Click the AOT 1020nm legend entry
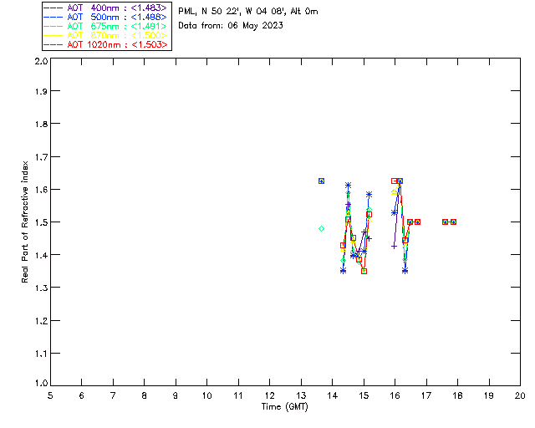This screenshot has width=535, height=428. (105, 44)
